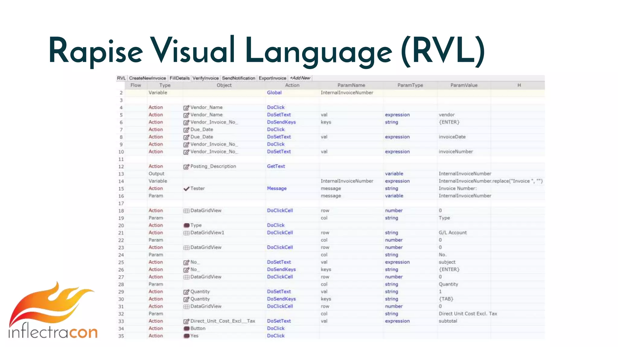Click the DataGridView grid icon in row 18
Image resolution: width=618 pixels, height=347 pixels.
tap(186, 211)
